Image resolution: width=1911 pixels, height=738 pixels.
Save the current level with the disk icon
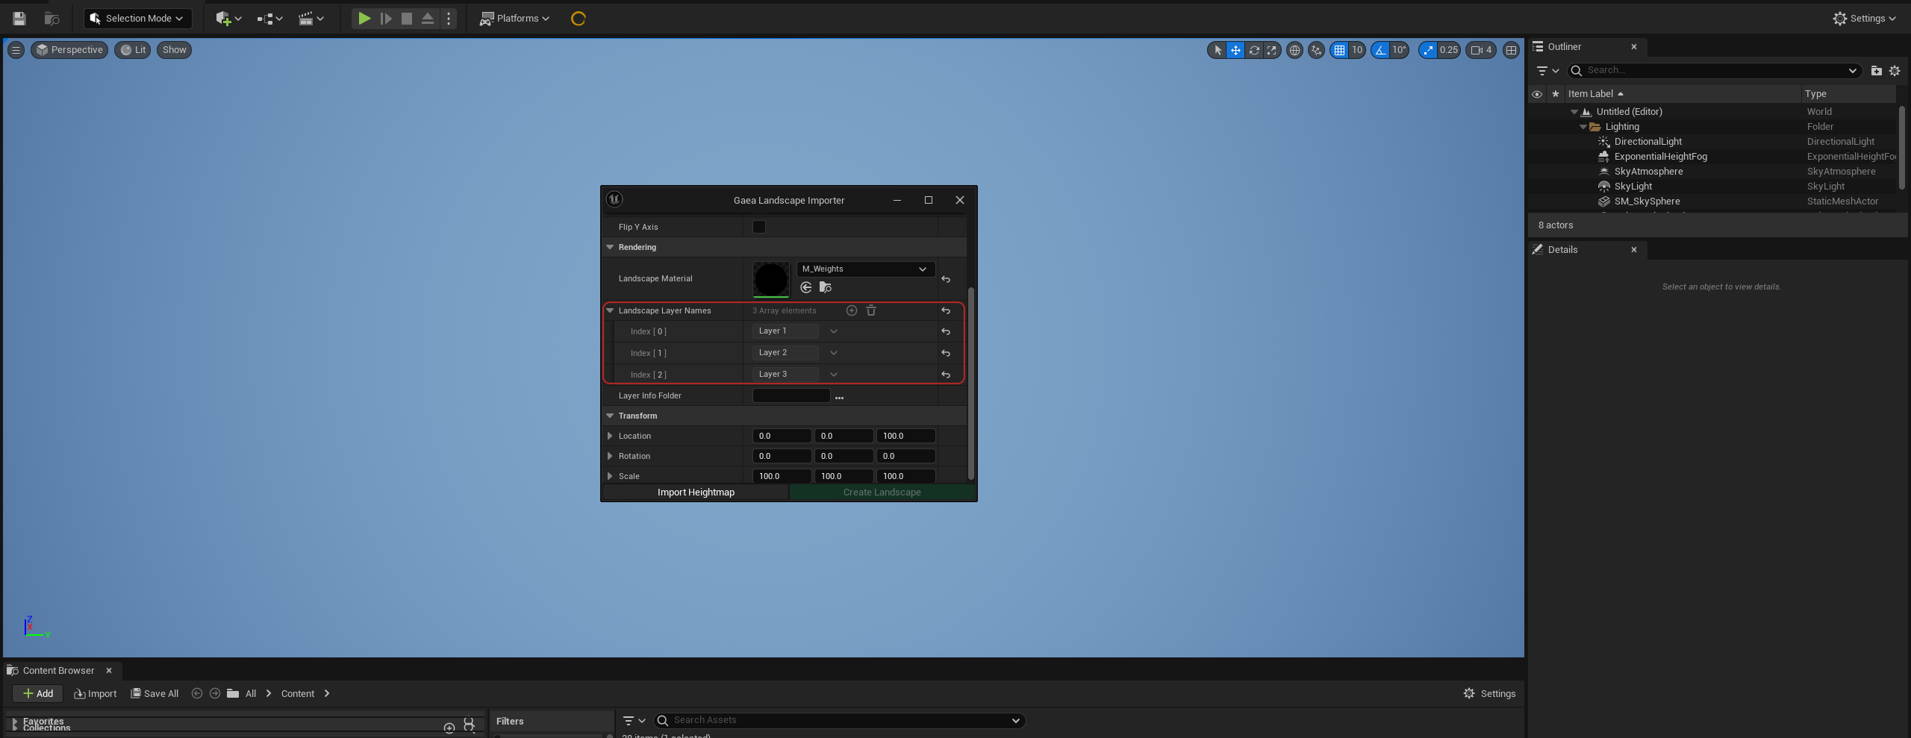click(19, 19)
